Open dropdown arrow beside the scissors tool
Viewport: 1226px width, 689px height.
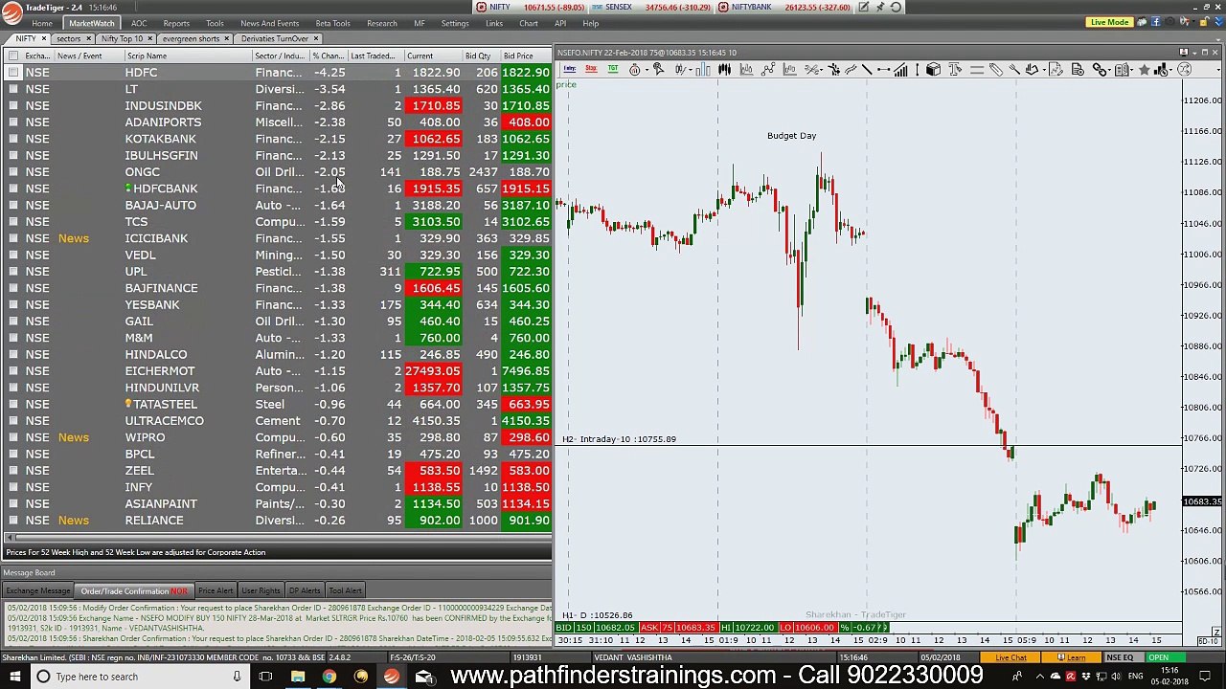(822, 70)
